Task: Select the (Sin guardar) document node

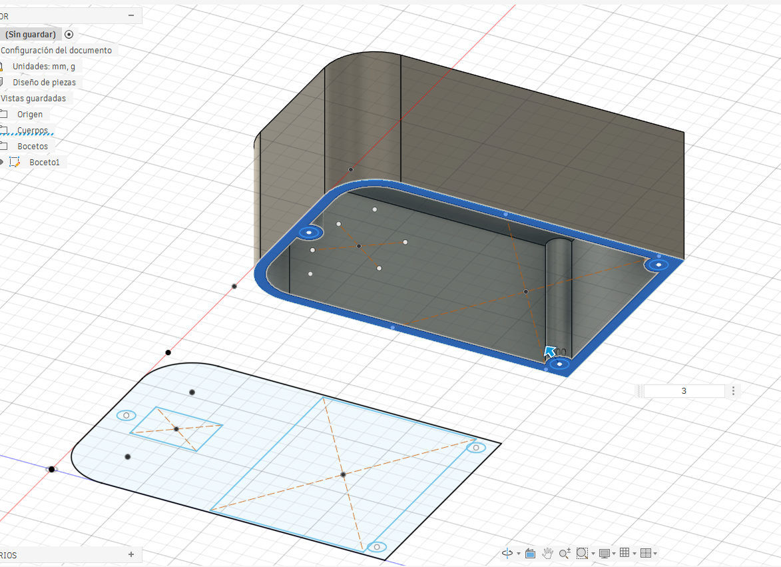Action: click(31, 35)
